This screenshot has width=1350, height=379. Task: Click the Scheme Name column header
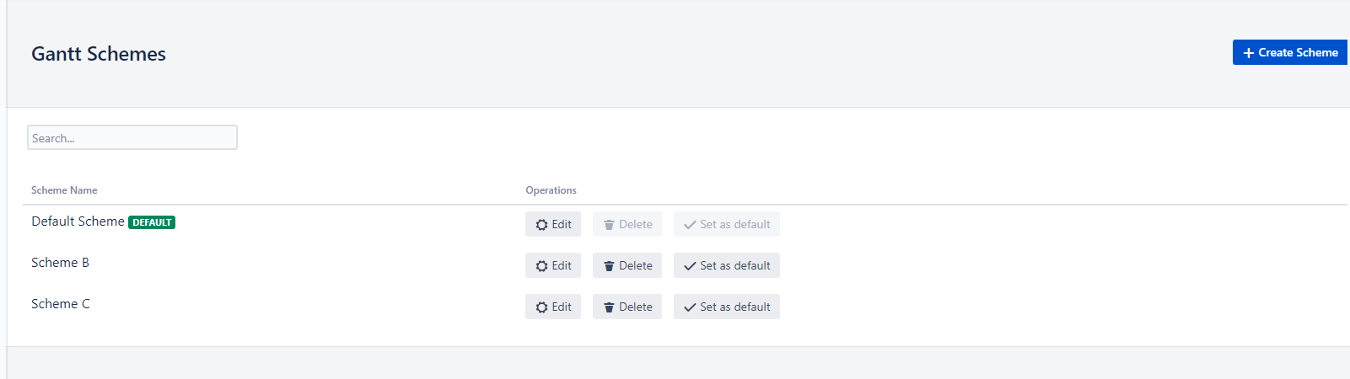64,190
